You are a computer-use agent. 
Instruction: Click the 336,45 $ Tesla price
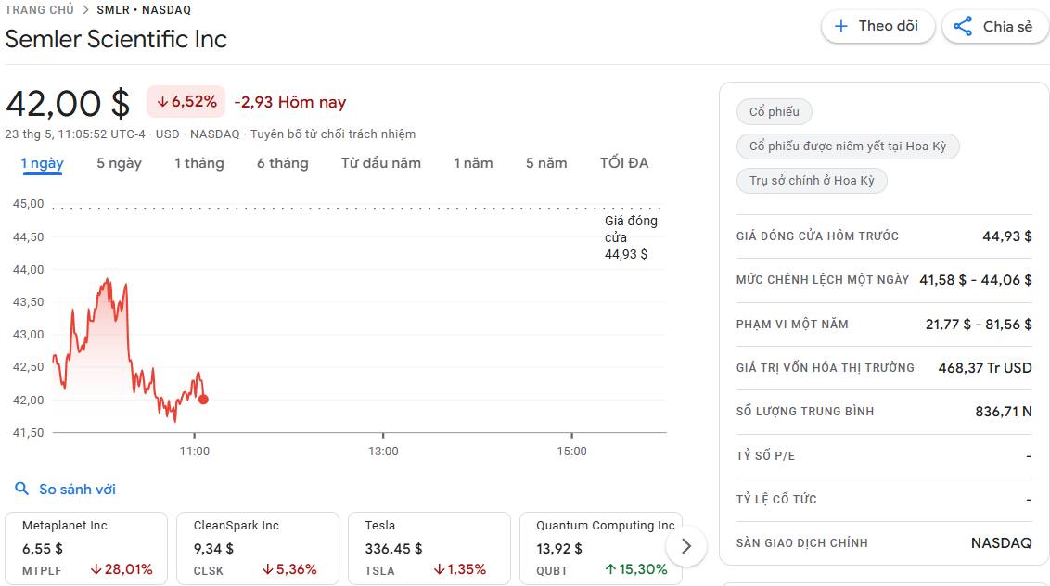[393, 549]
